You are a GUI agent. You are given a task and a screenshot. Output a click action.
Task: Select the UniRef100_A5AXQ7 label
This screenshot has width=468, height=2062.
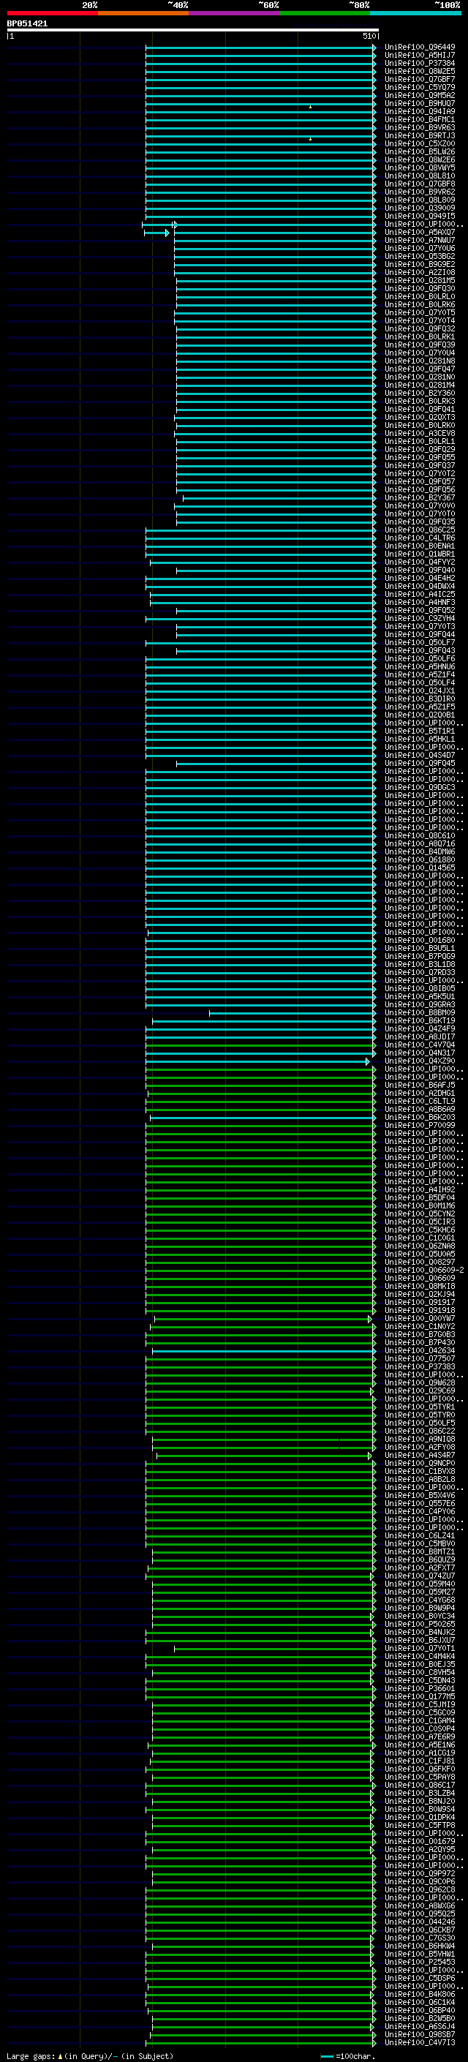pyautogui.click(x=420, y=232)
